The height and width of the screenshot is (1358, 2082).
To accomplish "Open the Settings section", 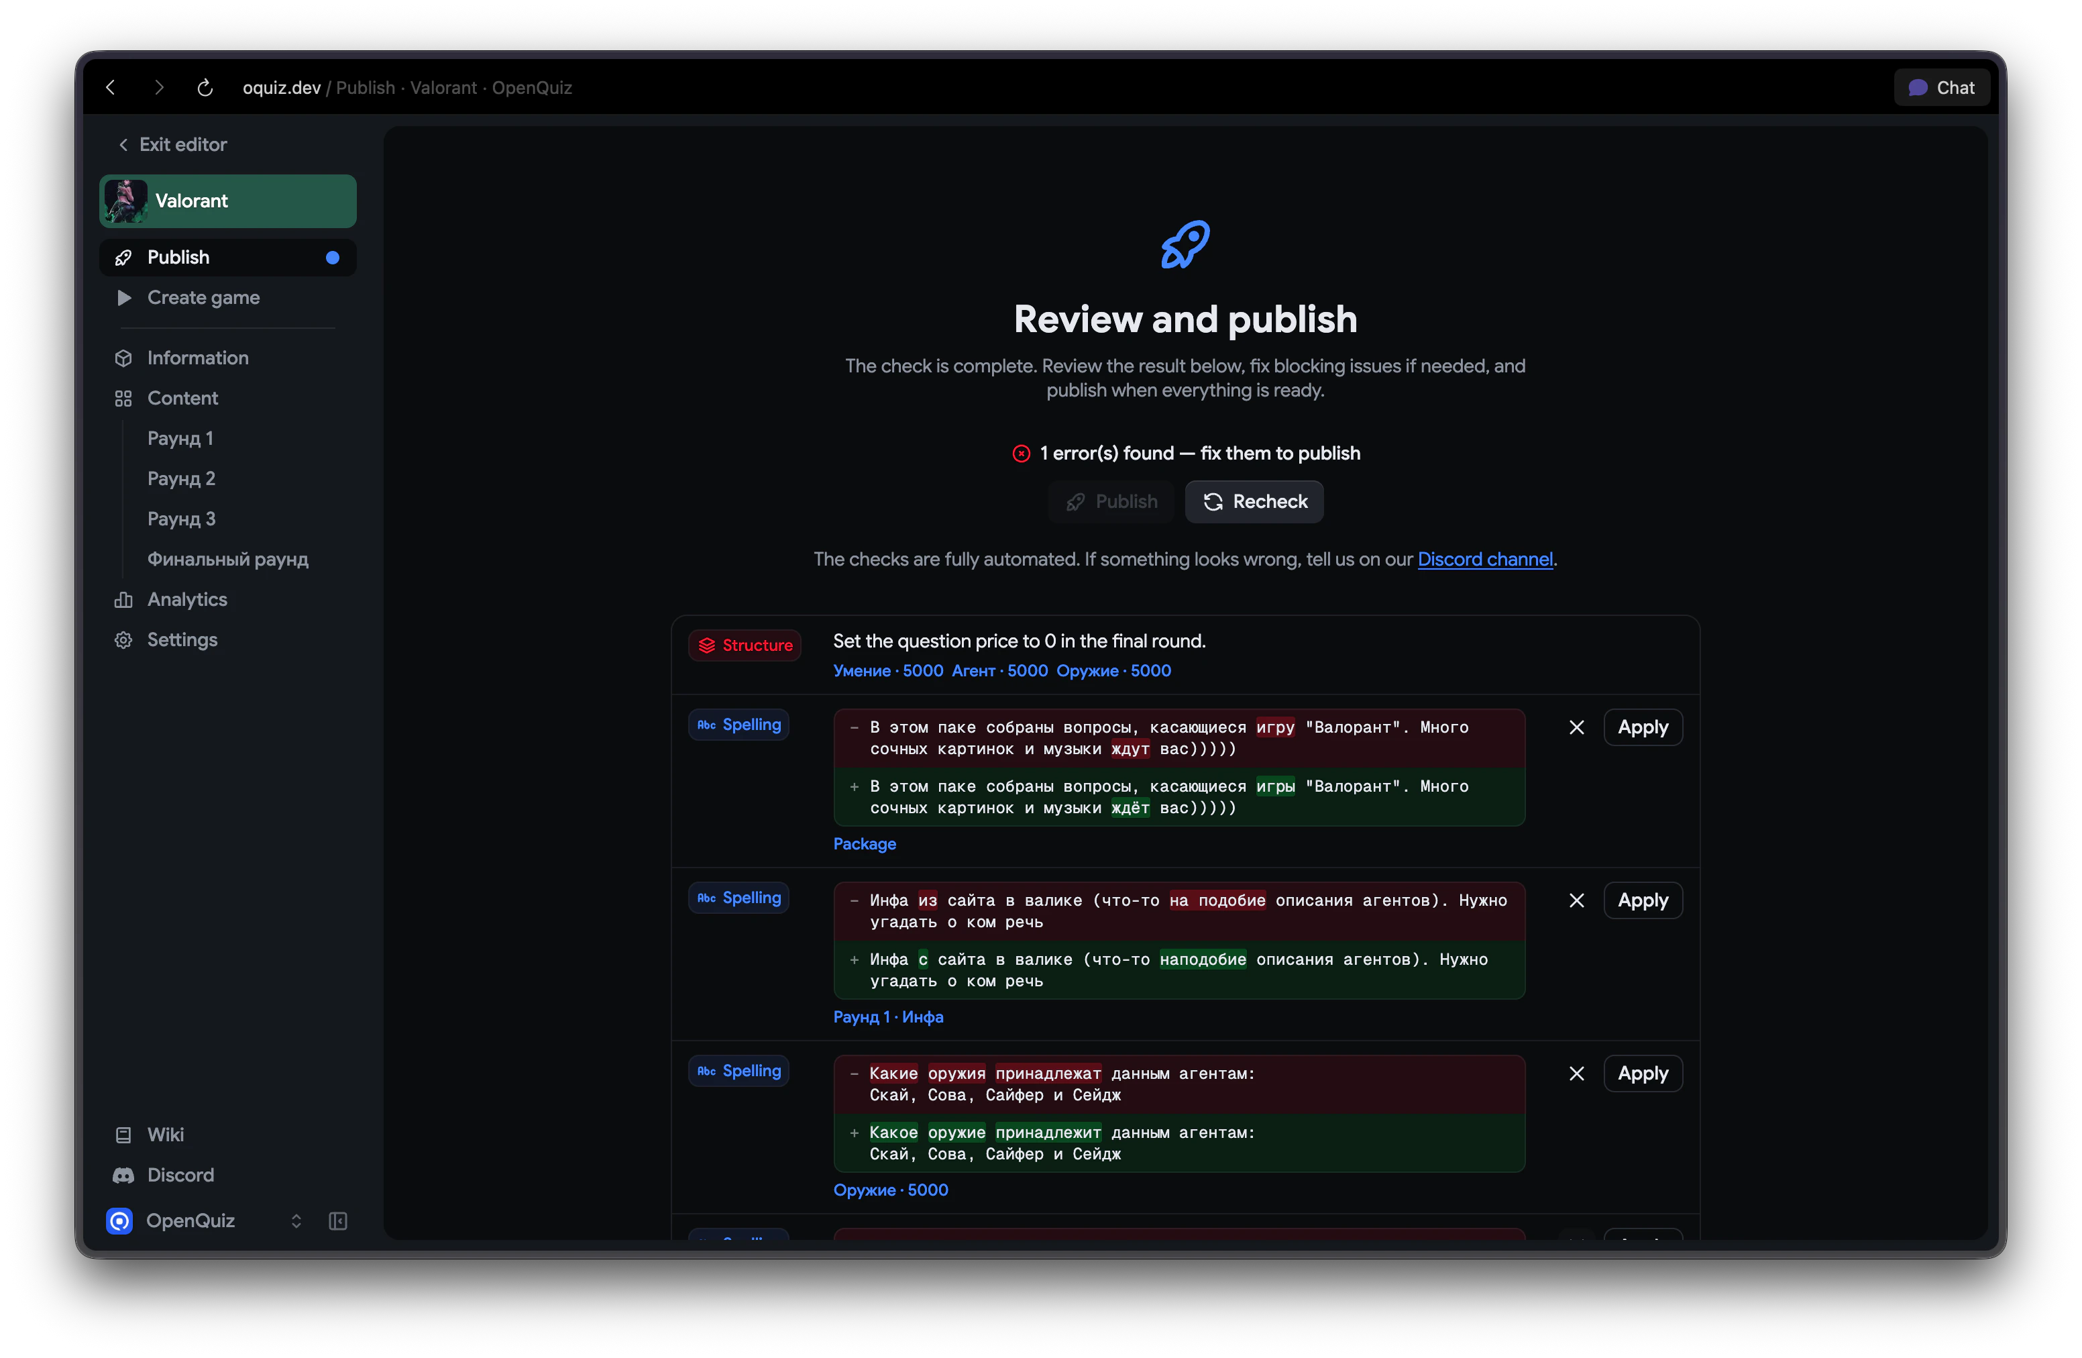I will [227, 639].
